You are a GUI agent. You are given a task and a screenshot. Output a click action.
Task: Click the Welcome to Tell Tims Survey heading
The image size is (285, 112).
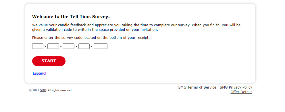(x=71, y=17)
